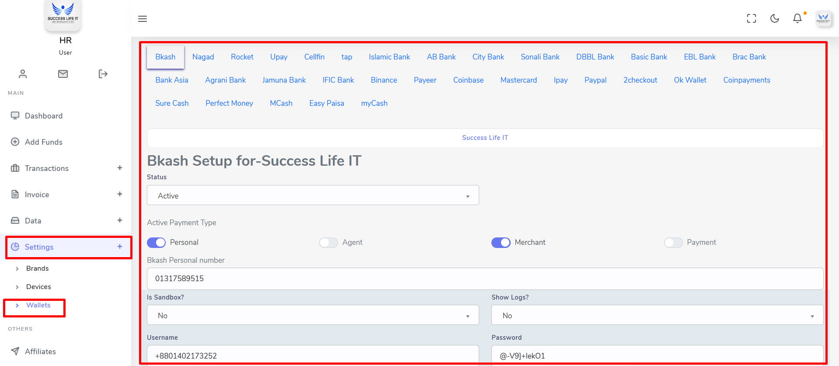Click the chevron beside Brands
The image size is (839, 366).
[17, 268]
